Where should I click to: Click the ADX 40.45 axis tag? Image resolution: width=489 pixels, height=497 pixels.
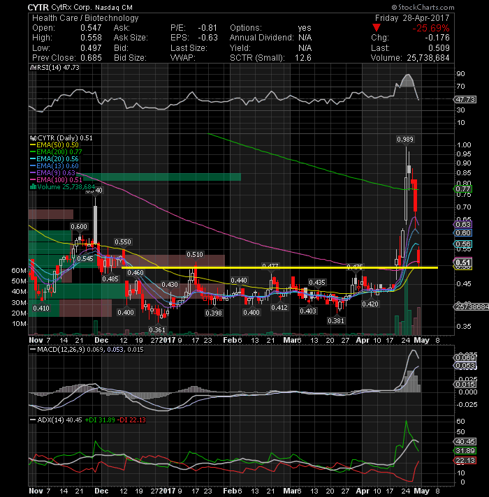point(465,442)
